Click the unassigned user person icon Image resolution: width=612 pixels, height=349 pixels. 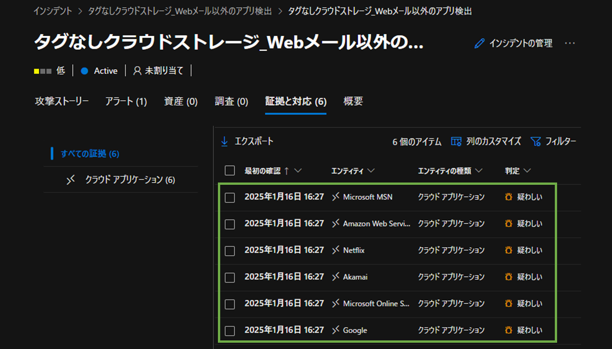[137, 71]
